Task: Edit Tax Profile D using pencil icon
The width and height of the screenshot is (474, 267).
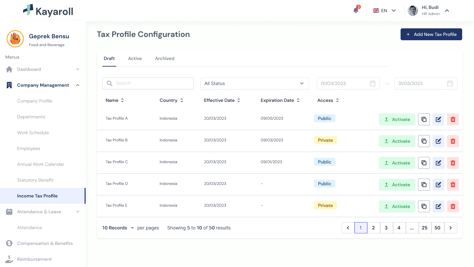Action: (x=438, y=185)
